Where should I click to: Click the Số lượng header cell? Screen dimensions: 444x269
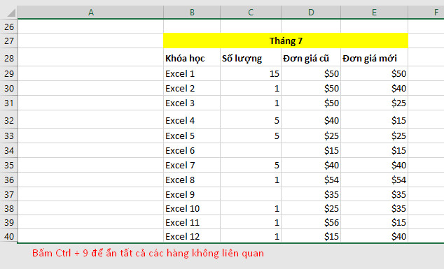point(251,58)
